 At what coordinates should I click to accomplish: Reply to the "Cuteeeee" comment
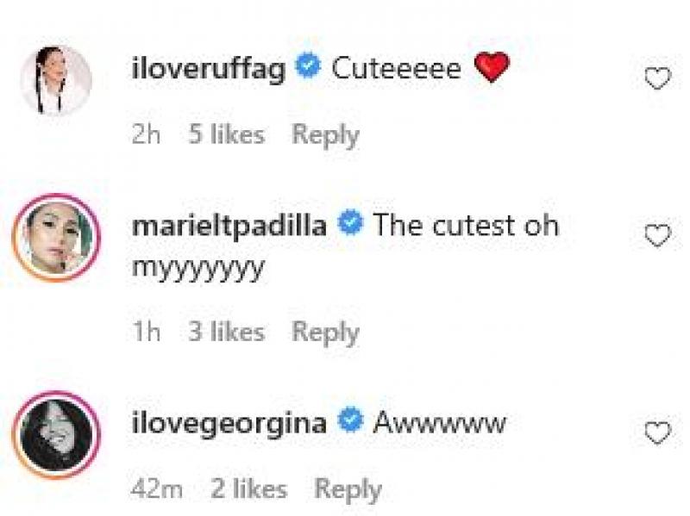pyautogui.click(x=325, y=134)
